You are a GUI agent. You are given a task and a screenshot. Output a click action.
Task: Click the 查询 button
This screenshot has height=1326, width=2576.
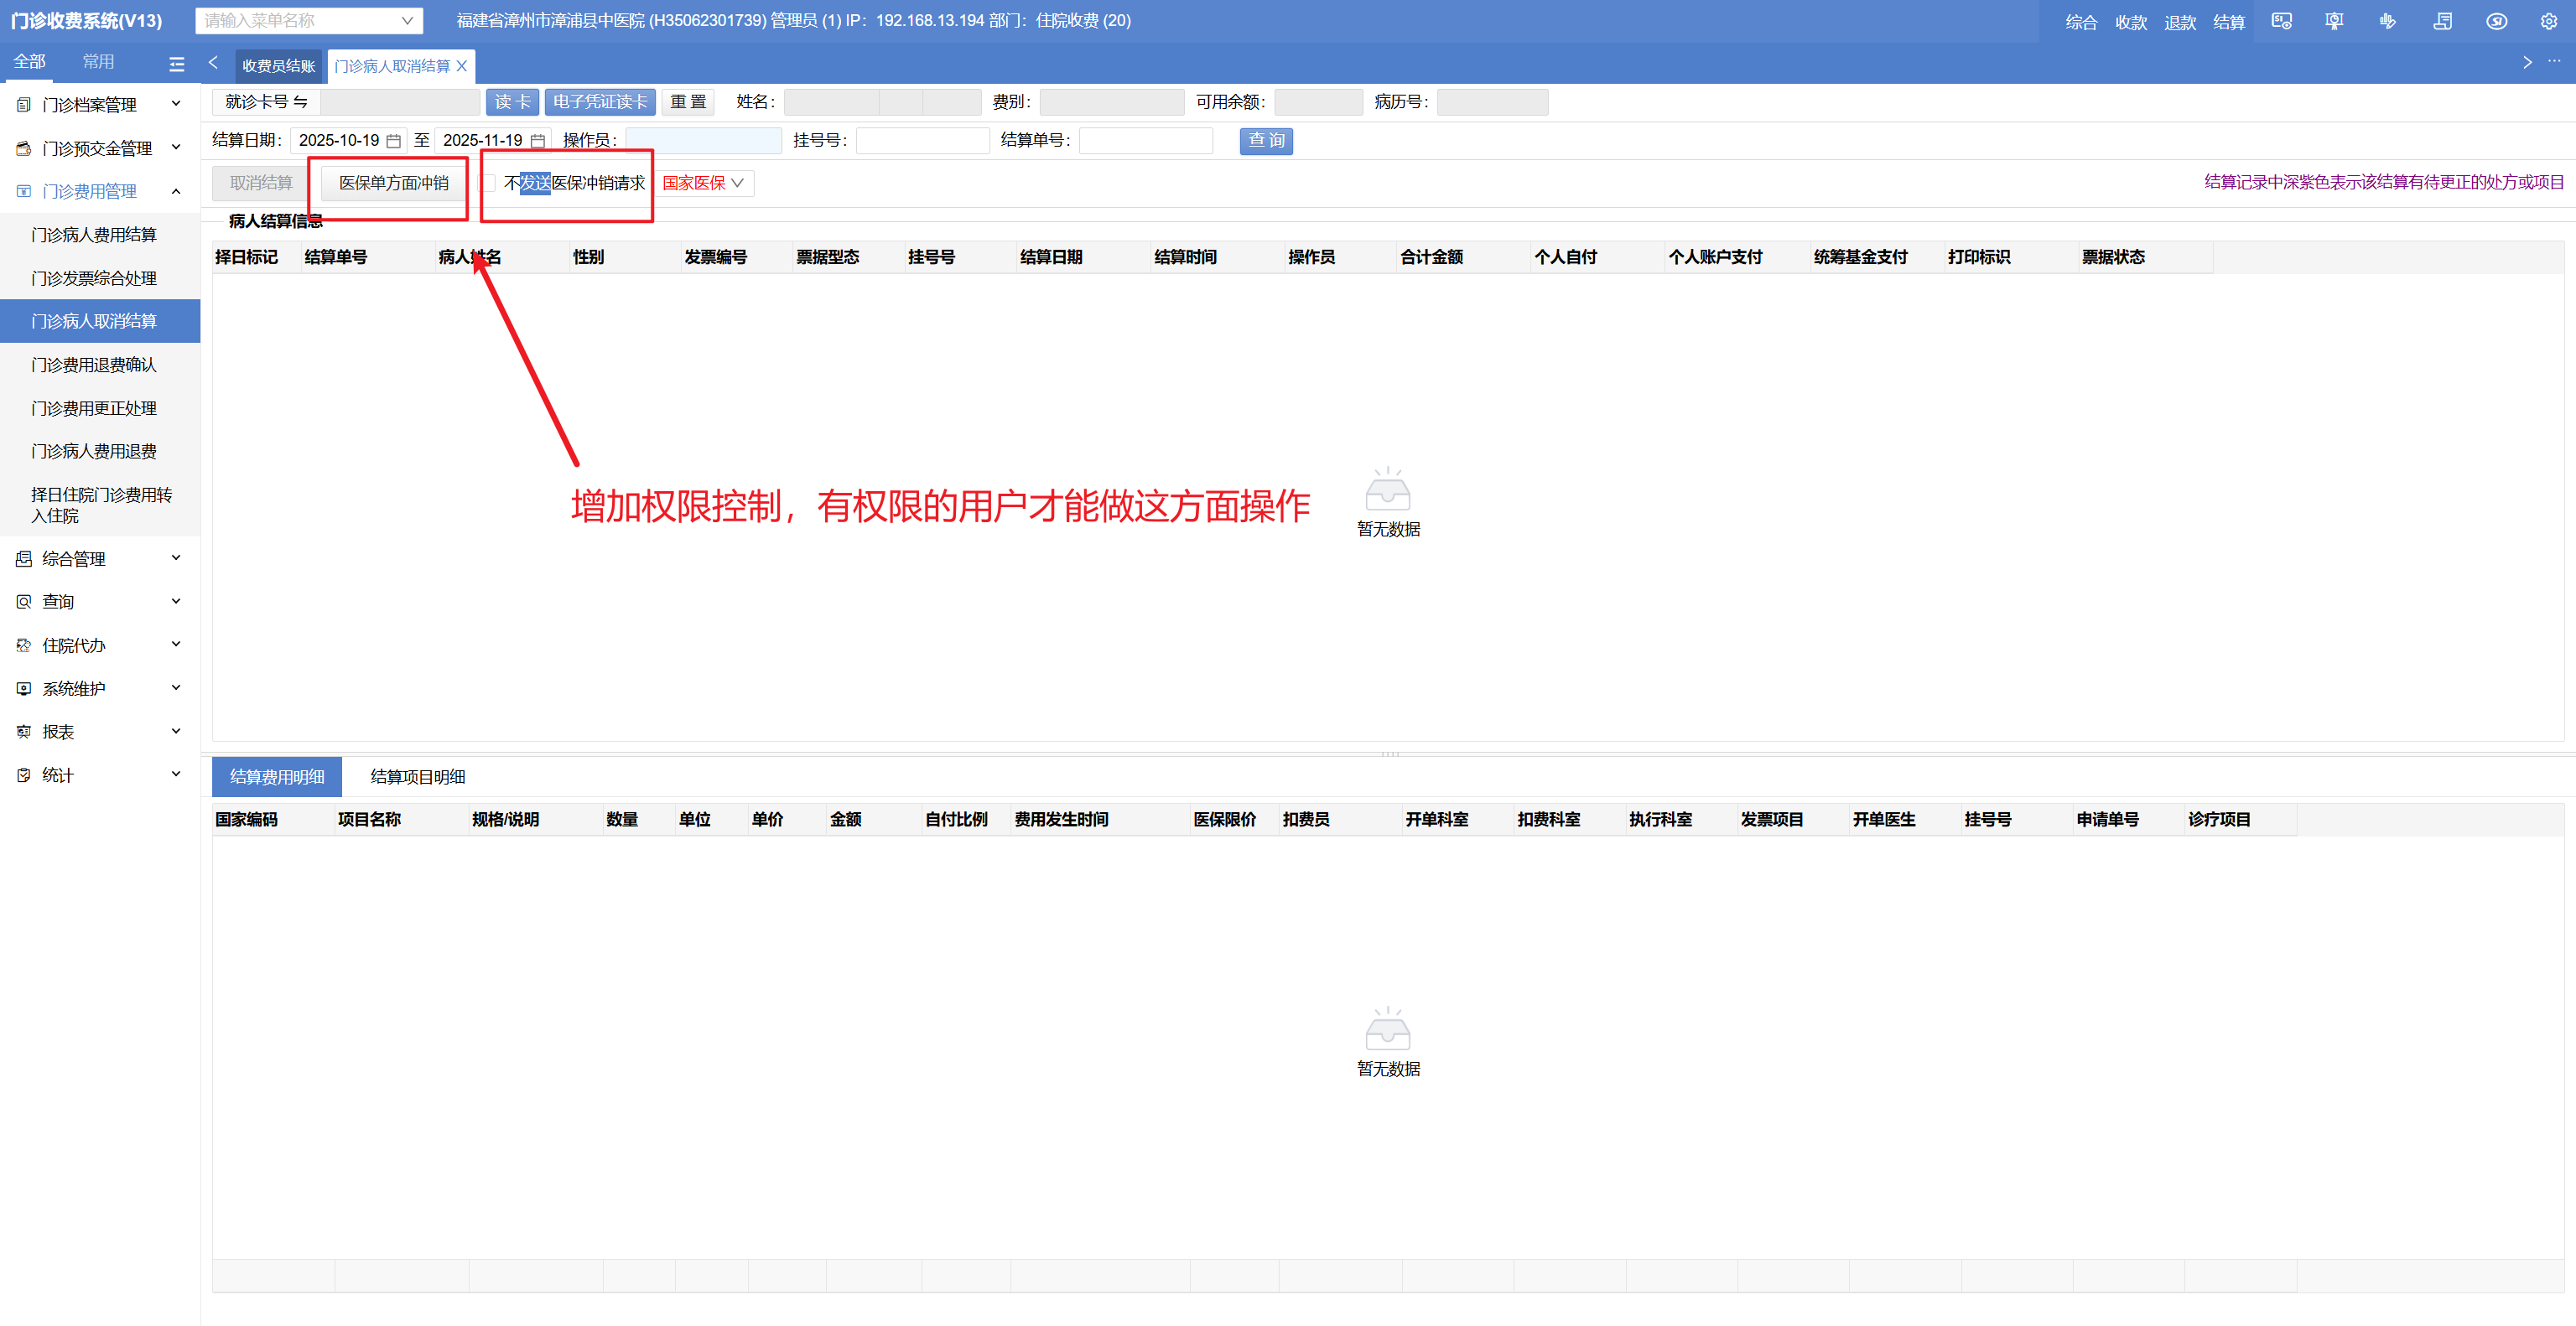tap(1265, 141)
